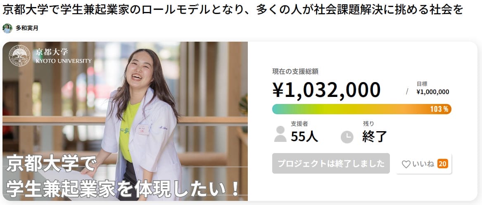The image size is (482, 205).
Task: Click the Kyoto University emblem logo
Action: (20, 56)
